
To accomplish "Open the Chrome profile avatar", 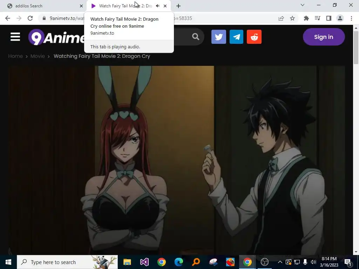I will (x=340, y=18).
